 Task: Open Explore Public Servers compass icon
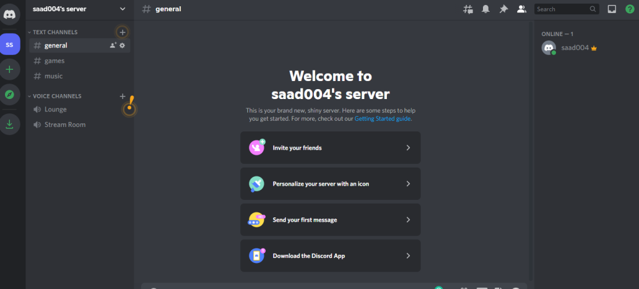10,95
